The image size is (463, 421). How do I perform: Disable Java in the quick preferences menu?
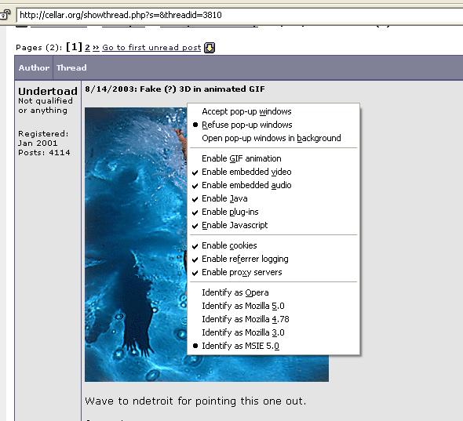(x=273, y=198)
